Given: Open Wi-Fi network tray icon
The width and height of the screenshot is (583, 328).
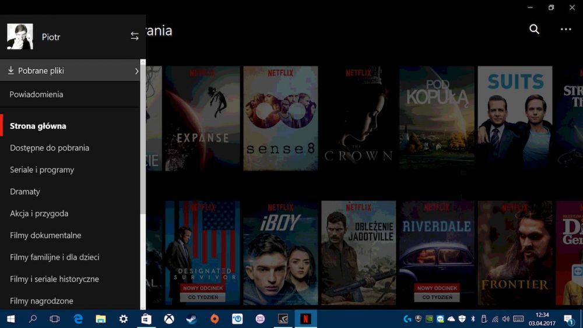Looking at the screenshot, I should pyautogui.click(x=495, y=319).
